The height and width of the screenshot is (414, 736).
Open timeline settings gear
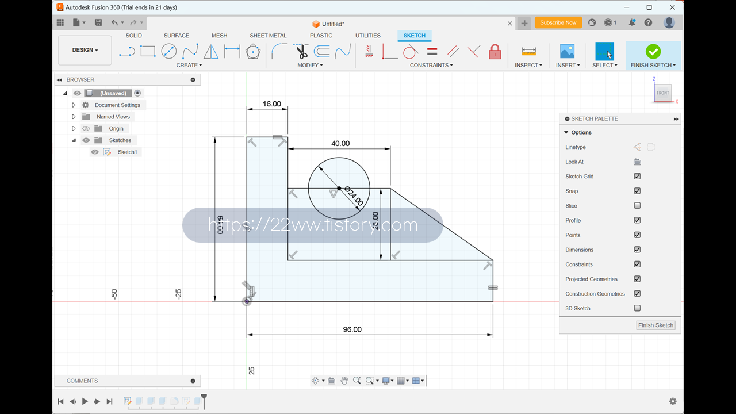pos(673,401)
